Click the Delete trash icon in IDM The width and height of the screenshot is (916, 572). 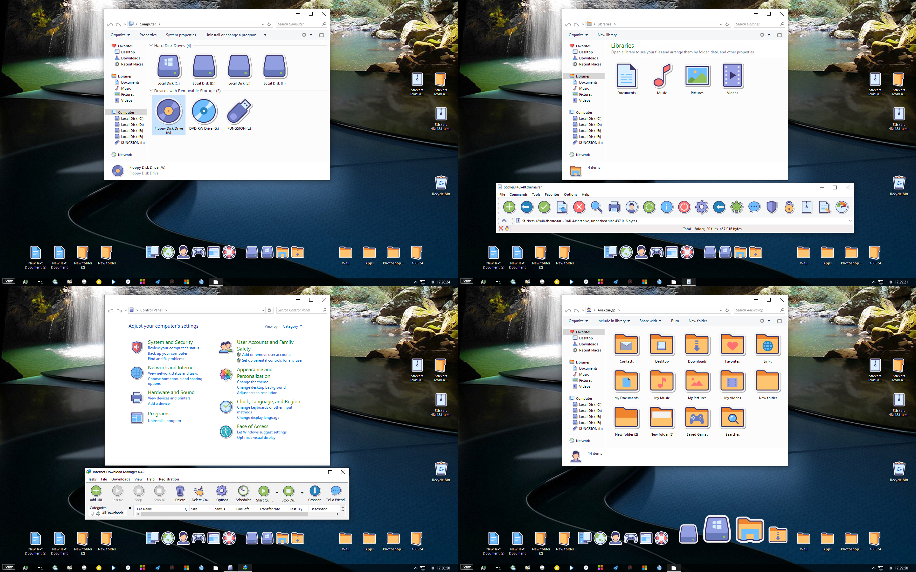[x=180, y=493]
